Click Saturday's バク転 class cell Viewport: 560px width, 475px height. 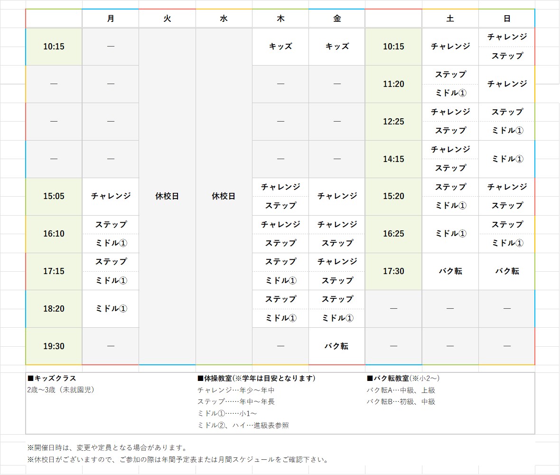point(450,271)
